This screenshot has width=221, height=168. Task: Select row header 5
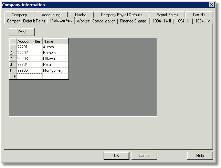pyautogui.click(x=13, y=70)
